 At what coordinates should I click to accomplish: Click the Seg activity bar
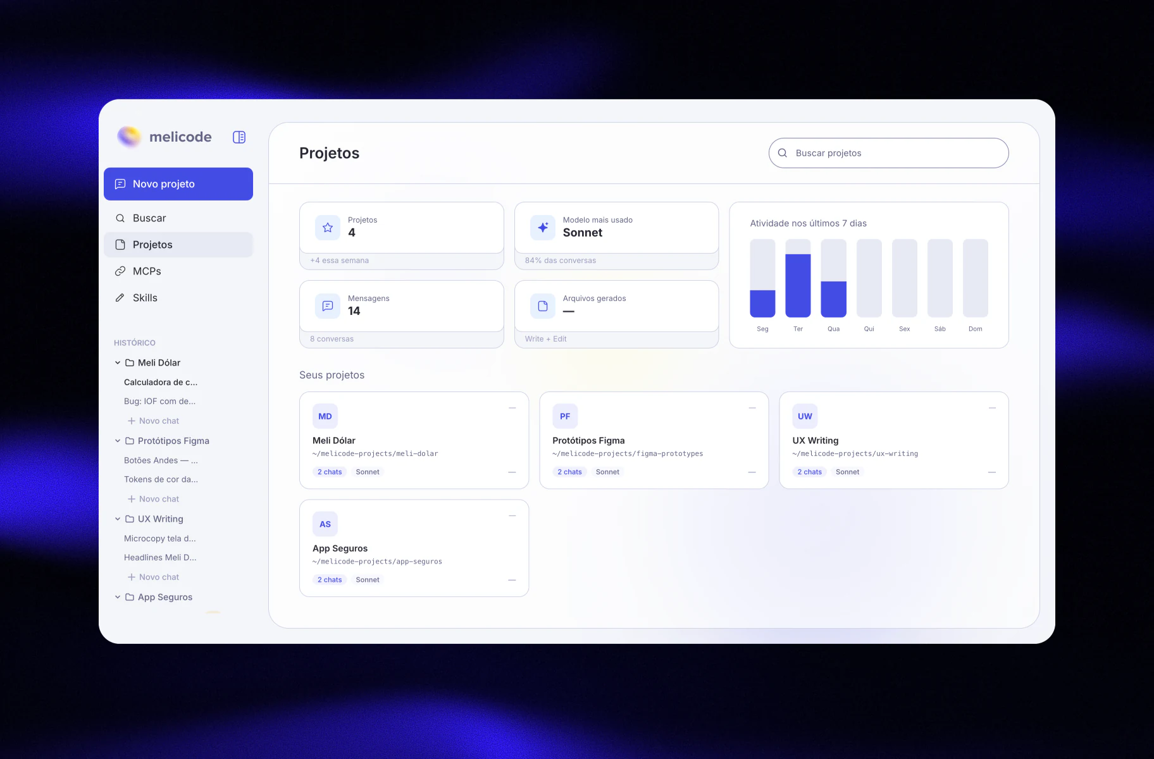coord(762,278)
